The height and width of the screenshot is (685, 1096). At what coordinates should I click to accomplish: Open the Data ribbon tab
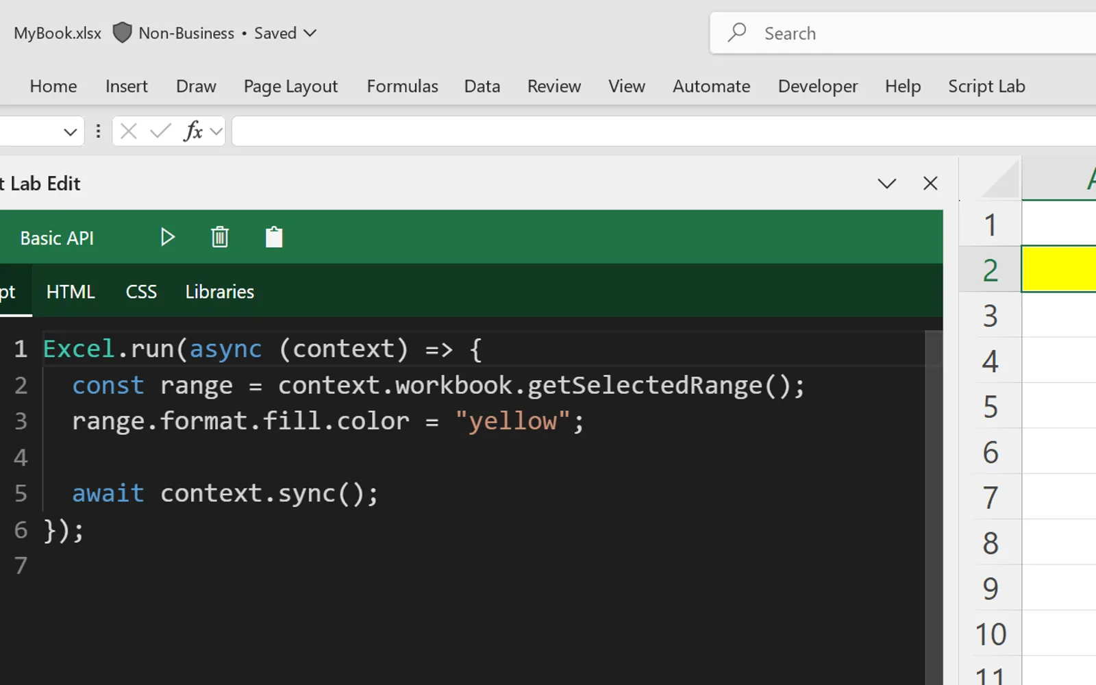coord(482,86)
